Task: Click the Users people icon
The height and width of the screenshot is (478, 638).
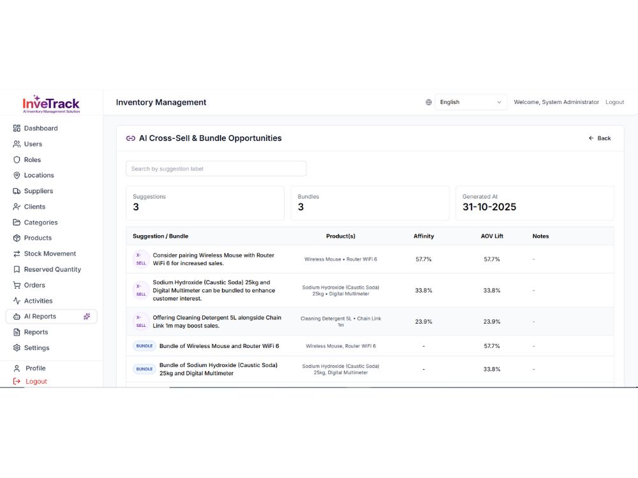Action: pos(17,144)
